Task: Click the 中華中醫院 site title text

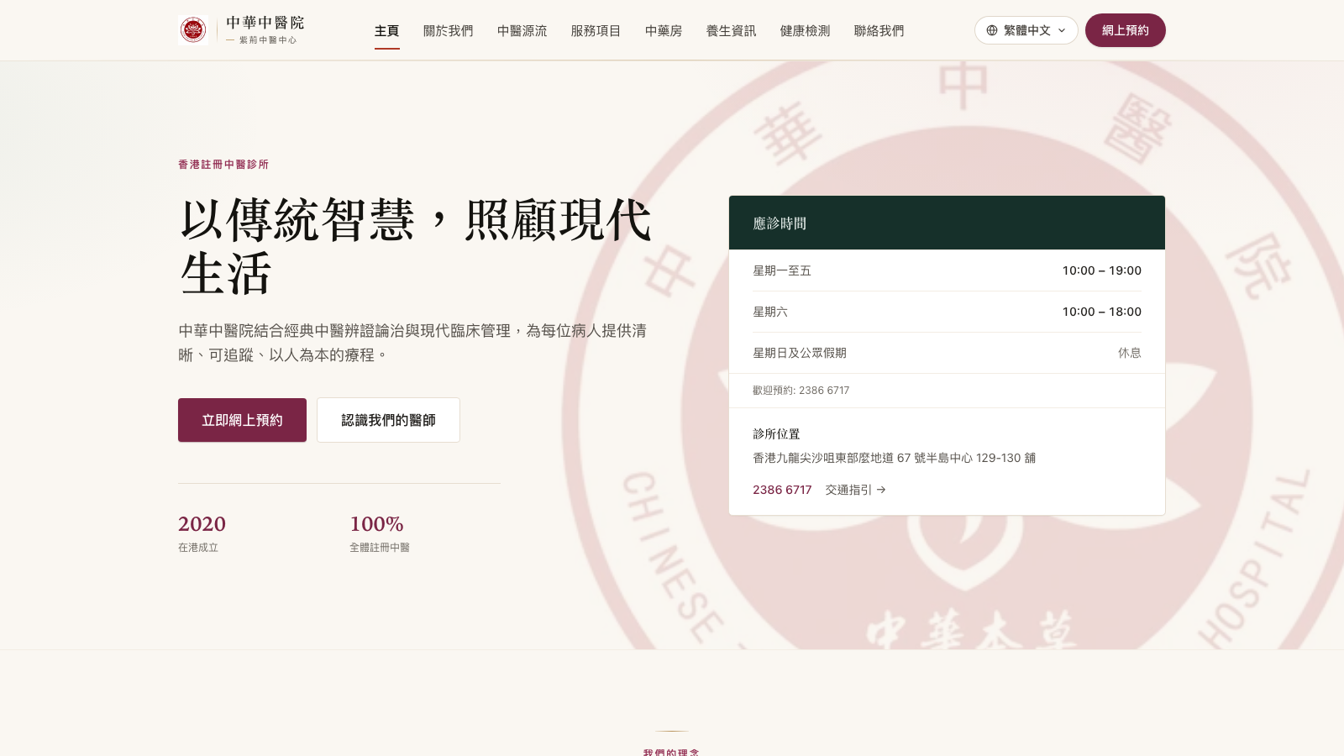Action: click(265, 23)
